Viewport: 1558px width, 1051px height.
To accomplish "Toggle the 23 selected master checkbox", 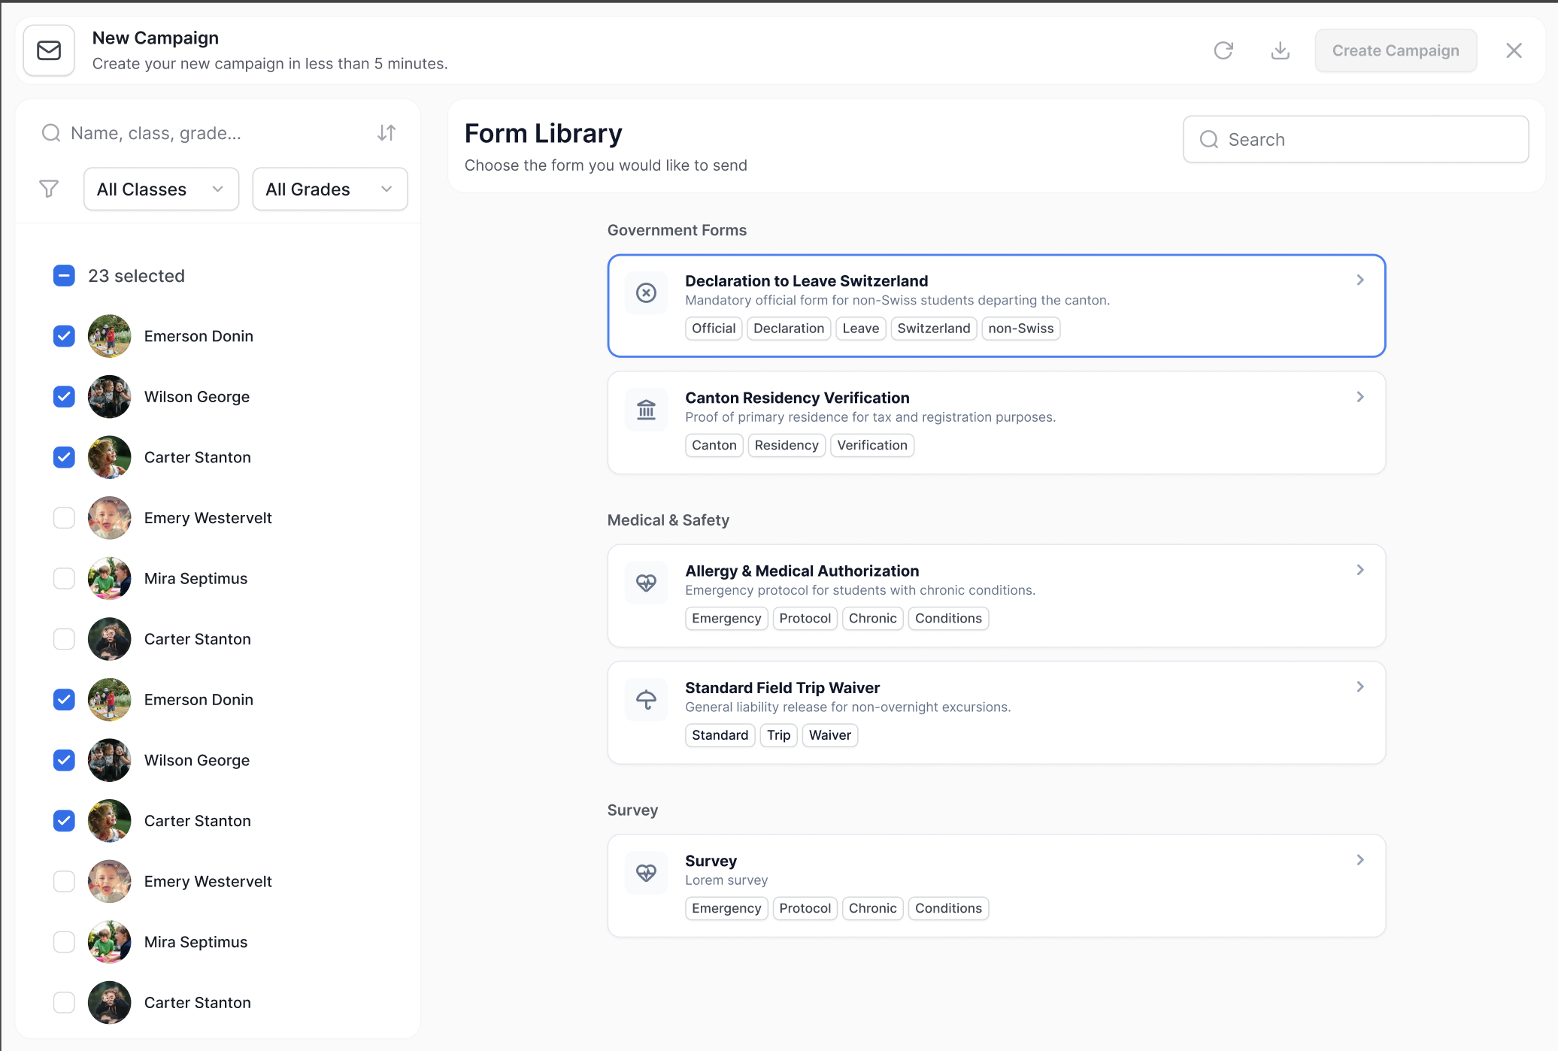I will pyautogui.click(x=64, y=276).
